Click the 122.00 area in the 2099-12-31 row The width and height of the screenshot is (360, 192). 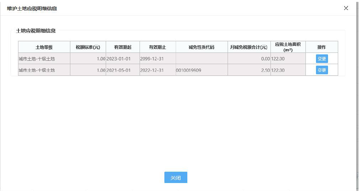coord(288,58)
